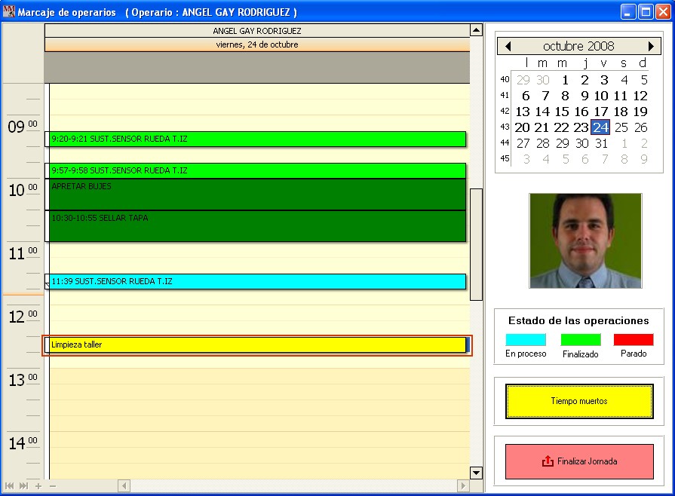Select October 6 in the calendar
This screenshot has height=496, width=675.
coord(526,96)
